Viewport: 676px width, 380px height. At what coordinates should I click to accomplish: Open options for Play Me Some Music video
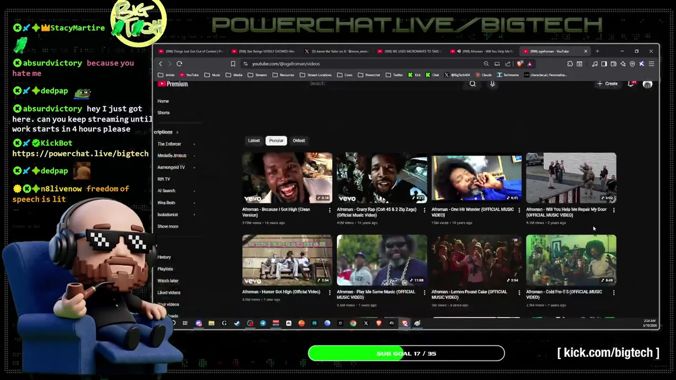coord(424,292)
